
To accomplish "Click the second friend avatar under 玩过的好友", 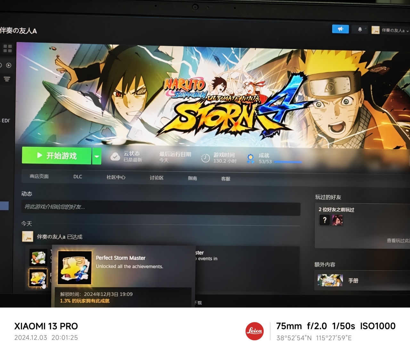I will pyautogui.click(x=337, y=220).
